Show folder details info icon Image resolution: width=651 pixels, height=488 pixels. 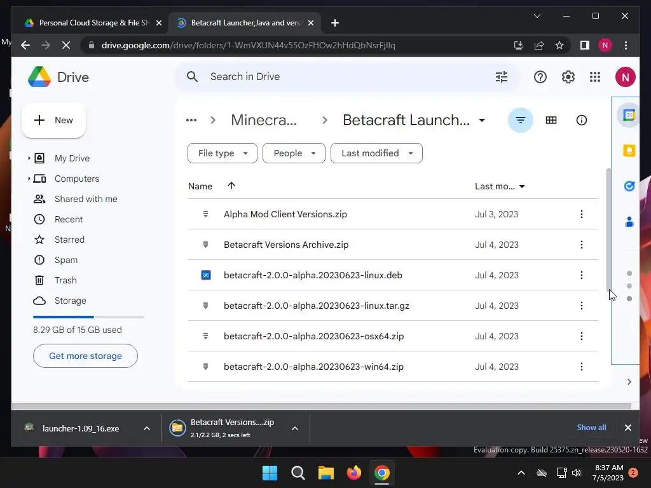(582, 120)
